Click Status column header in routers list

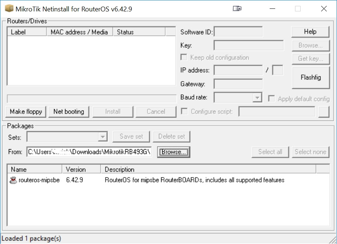(x=139, y=32)
